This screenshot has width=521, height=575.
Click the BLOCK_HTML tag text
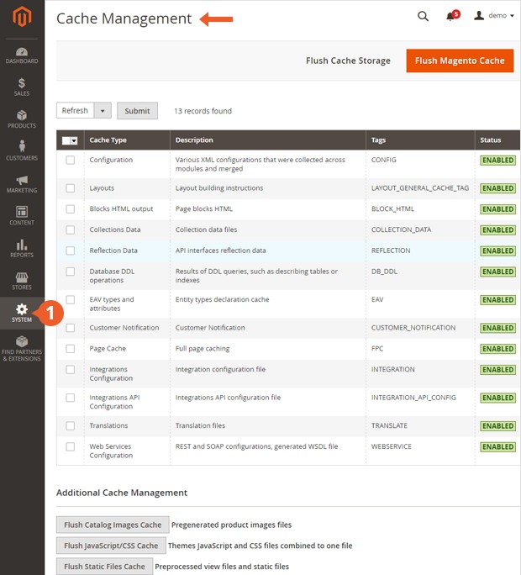392,209
